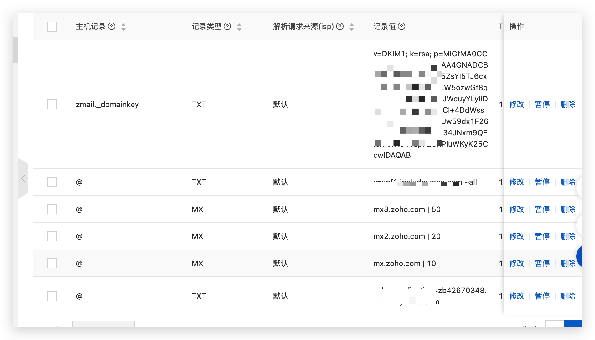The width and height of the screenshot is (595, 340).
Task: Open help icon next to 记录类型 header
Action: 227,27
